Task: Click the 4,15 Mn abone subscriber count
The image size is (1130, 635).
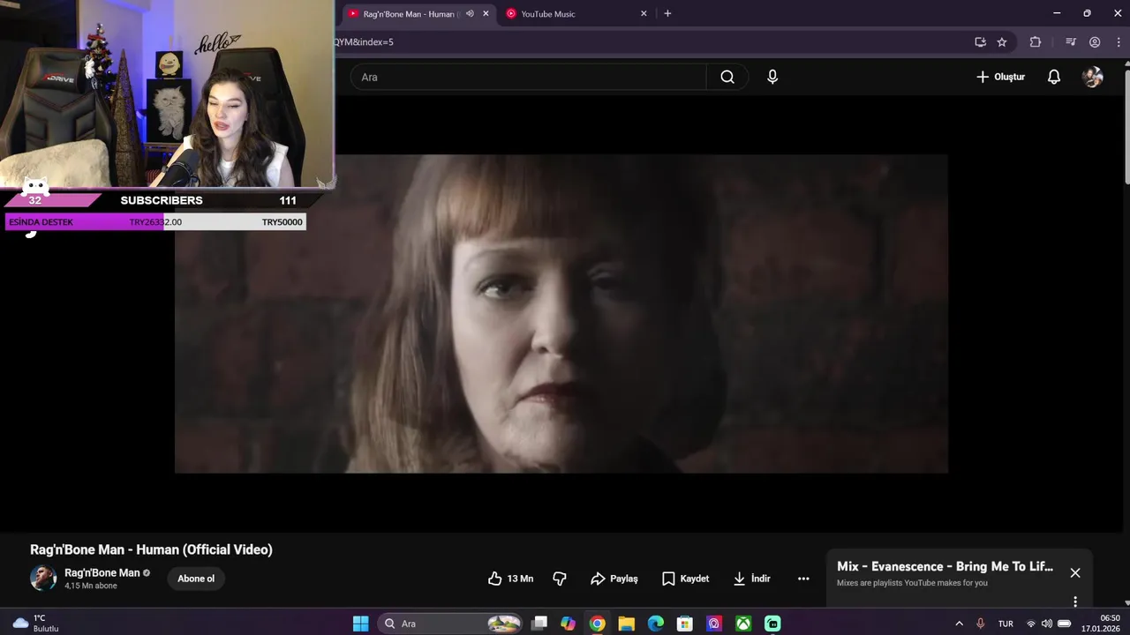Action: (91, 586)
